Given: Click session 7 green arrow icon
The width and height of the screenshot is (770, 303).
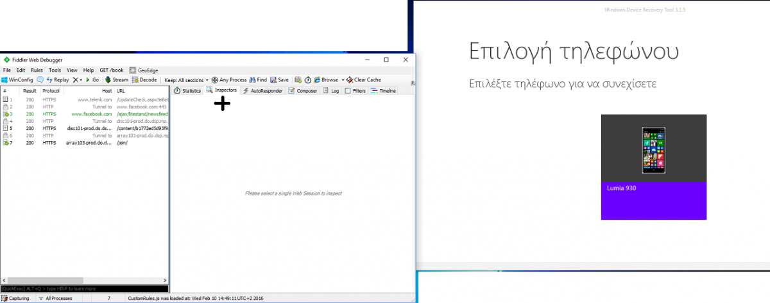Looking at the screenshot, I should coord(6,143).
